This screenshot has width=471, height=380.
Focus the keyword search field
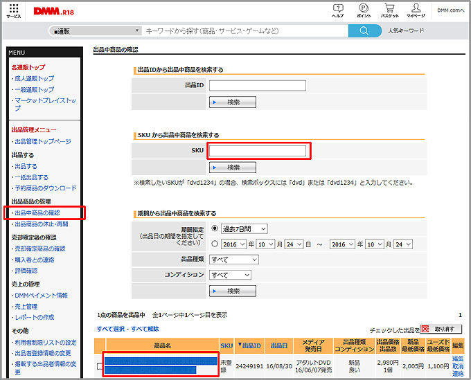(x=245, y=30)
